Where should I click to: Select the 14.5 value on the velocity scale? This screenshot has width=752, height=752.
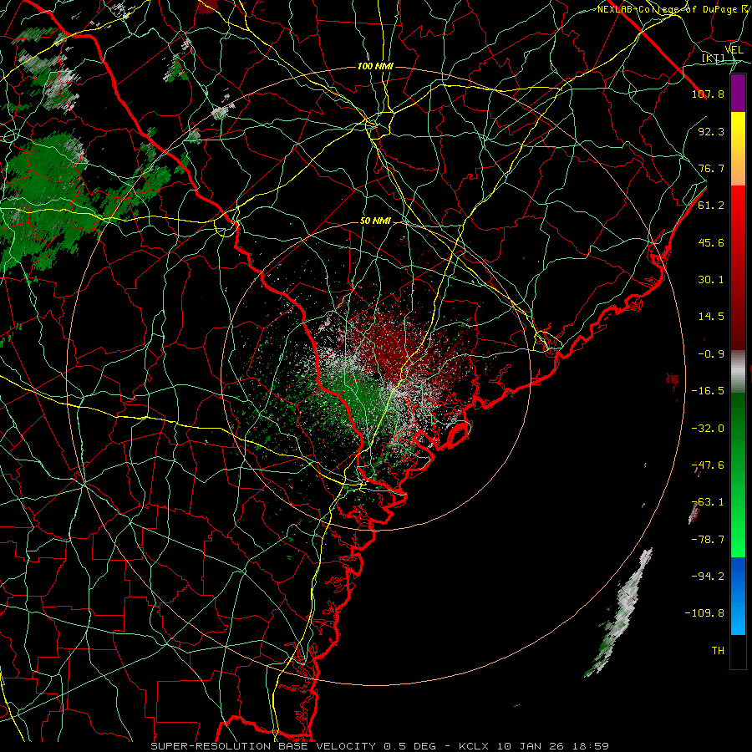[x=711, y=317]
